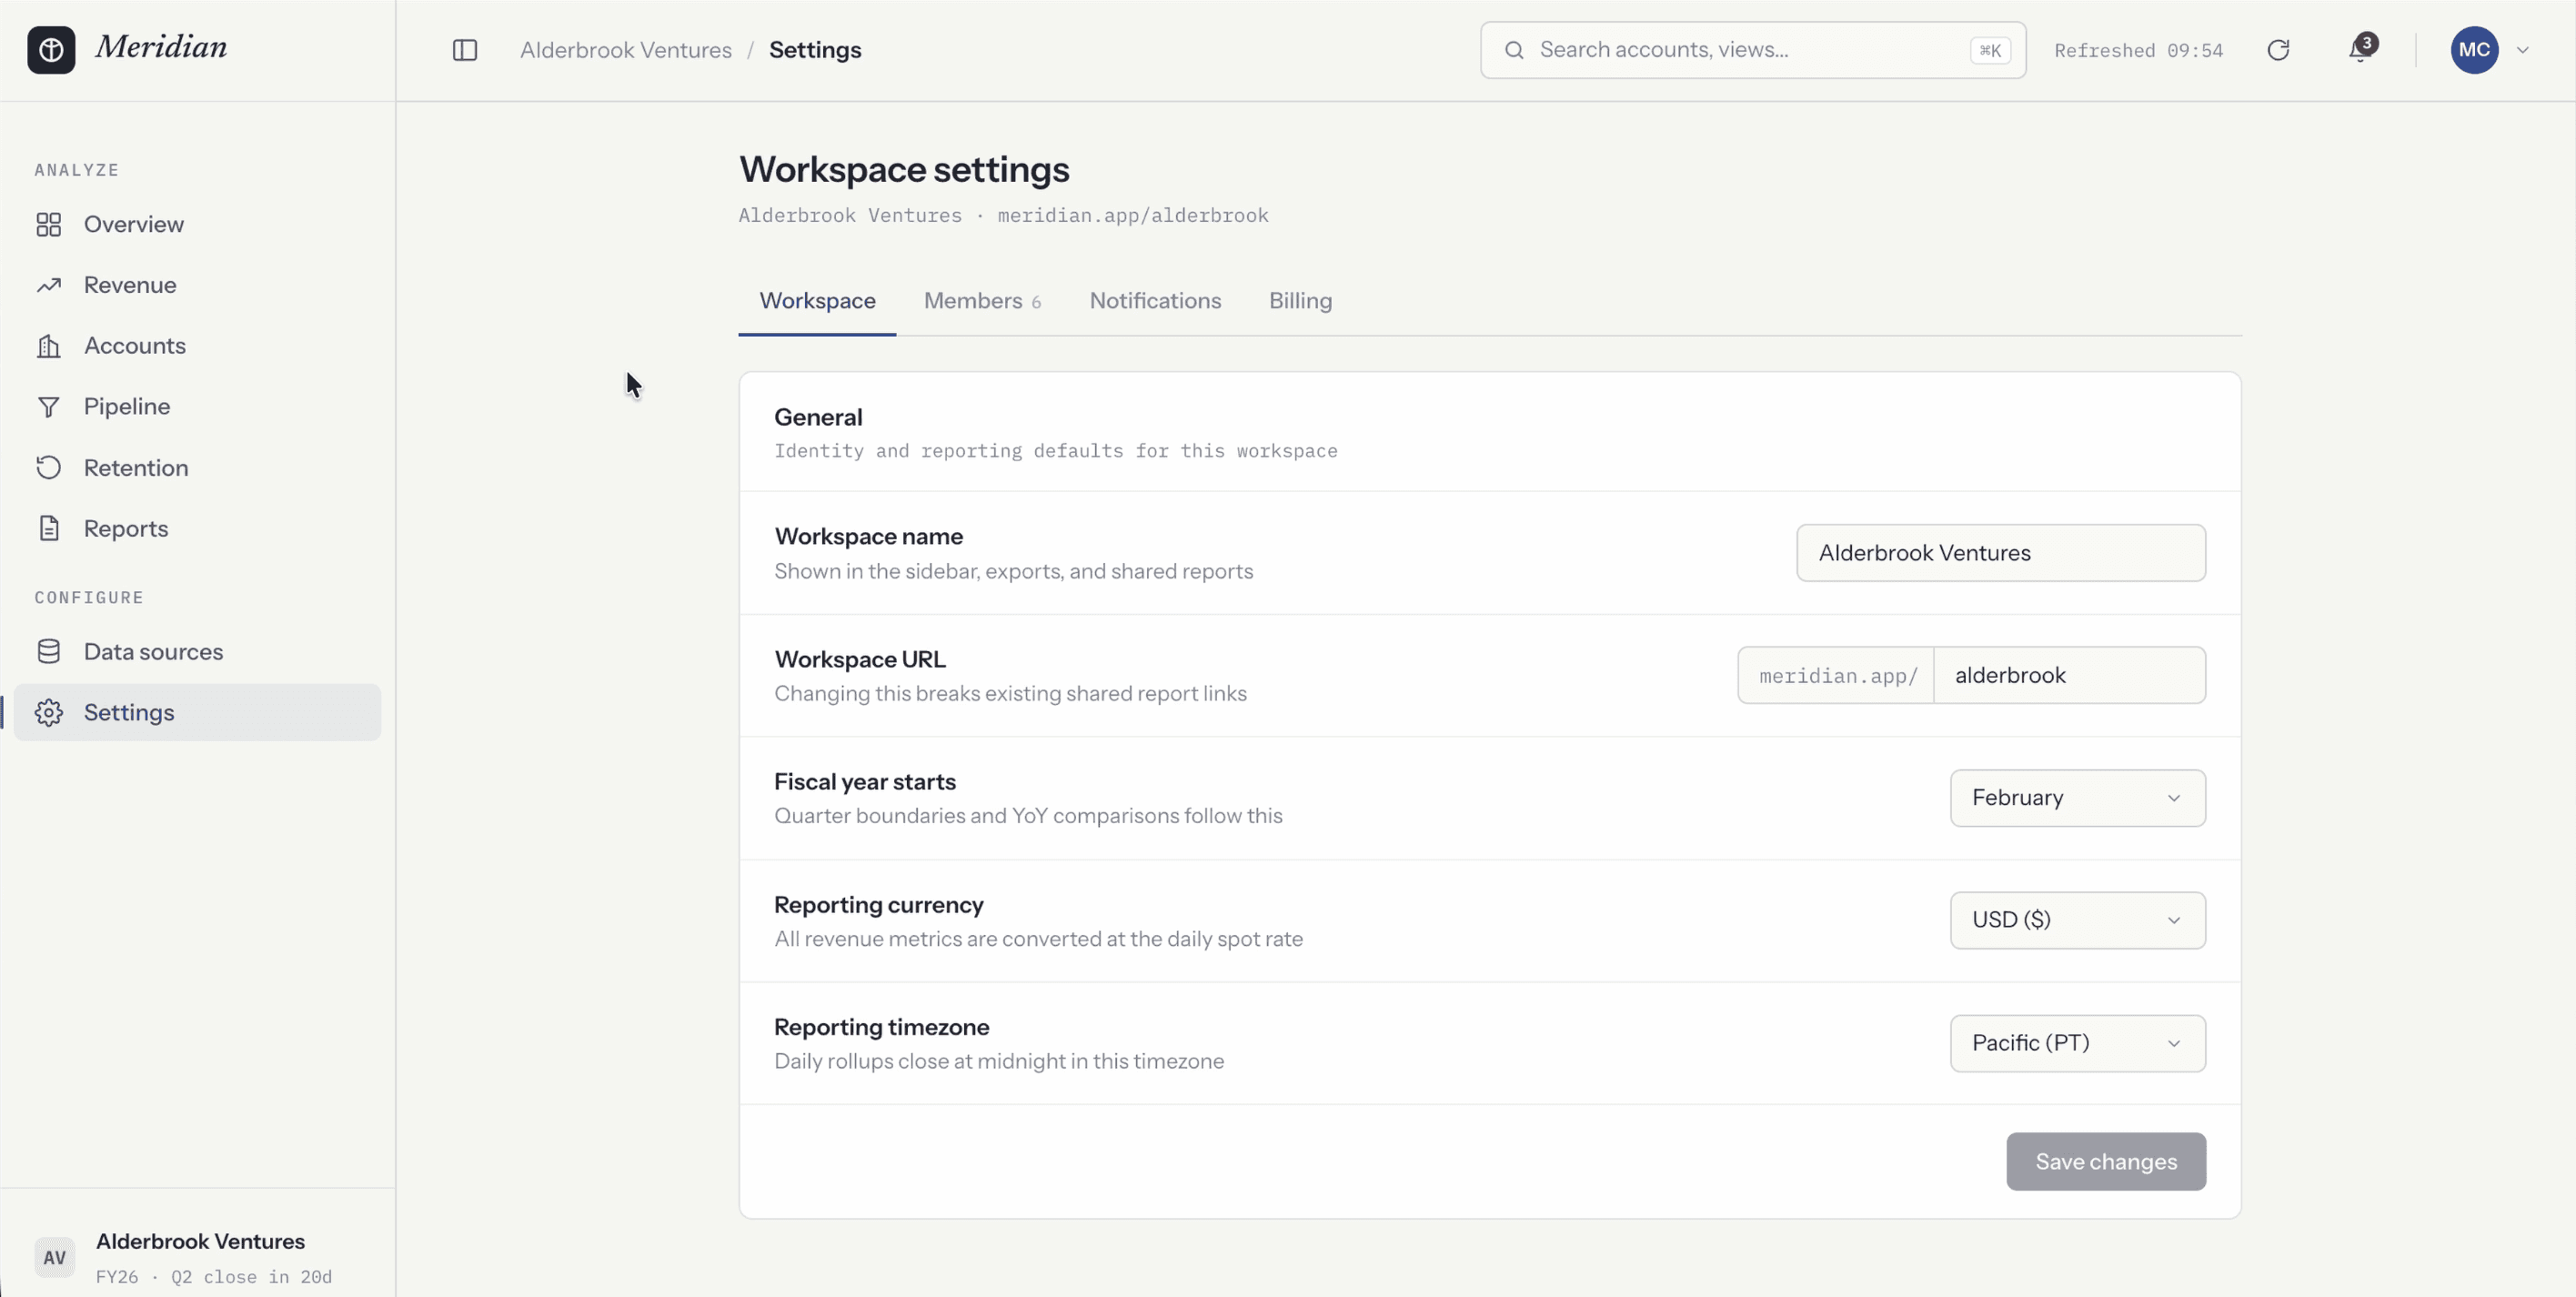Image resolution: width=2576 pixels, height=1297 pixels.
Task: Click the Settings gear icon
Action: click(x=49, y=713)
